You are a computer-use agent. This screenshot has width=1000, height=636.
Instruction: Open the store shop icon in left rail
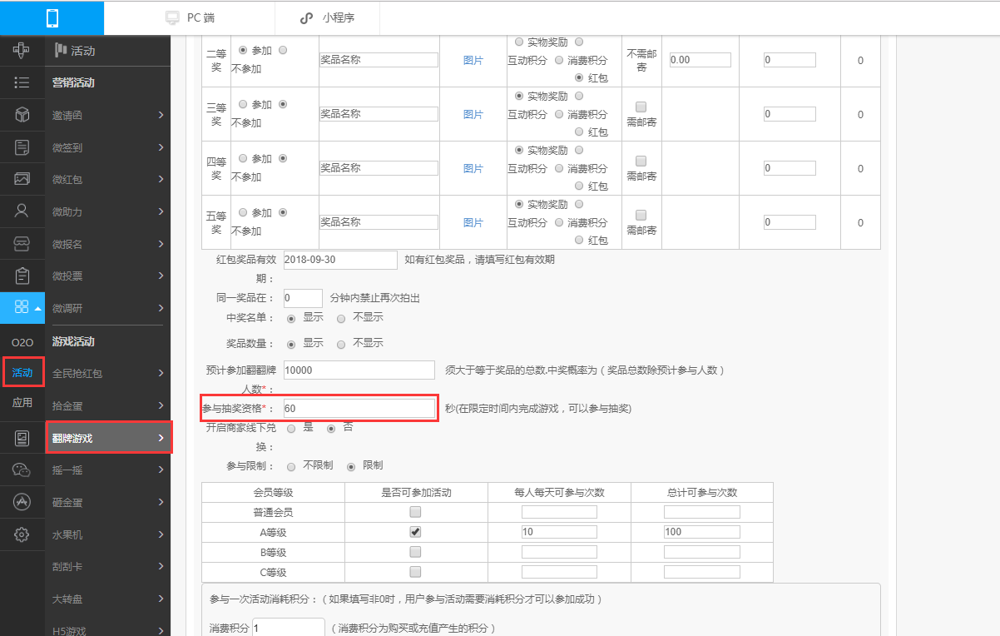(x=22, y=243)
